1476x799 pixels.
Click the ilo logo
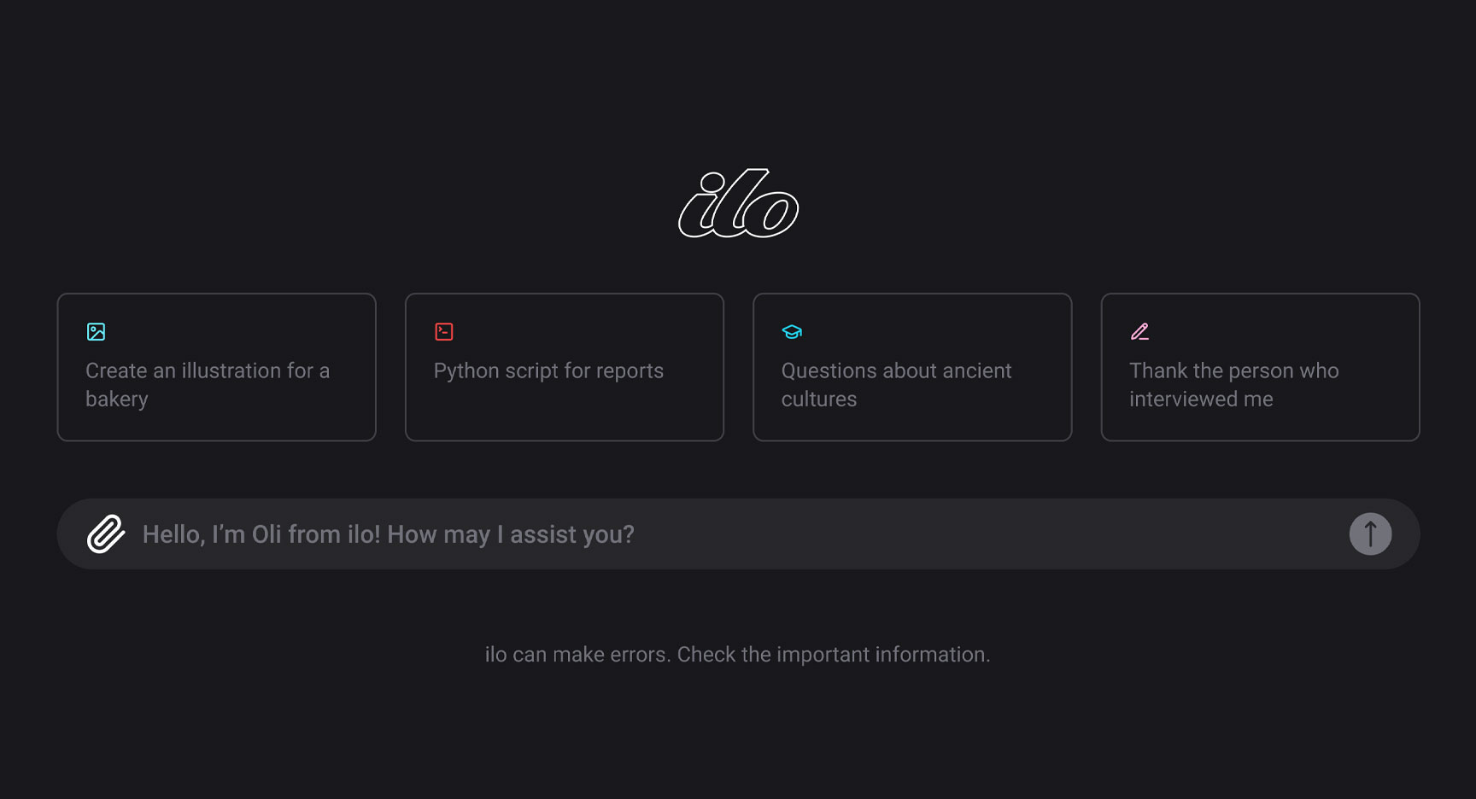tap(738, 203)
